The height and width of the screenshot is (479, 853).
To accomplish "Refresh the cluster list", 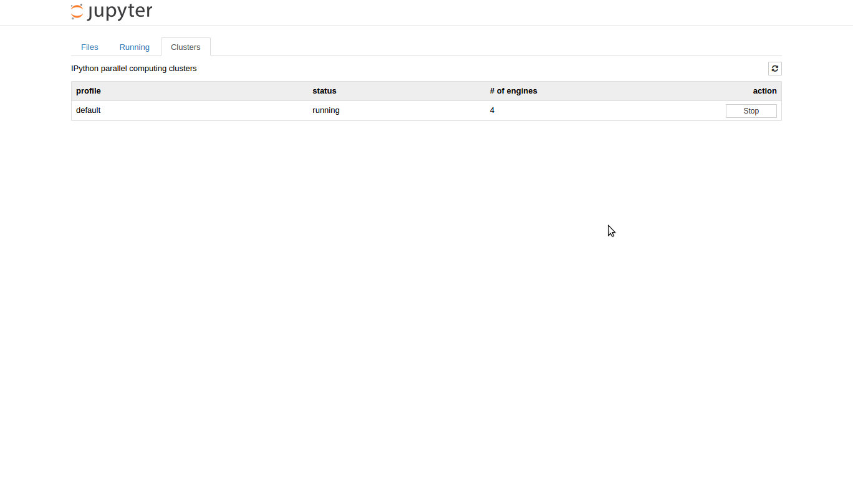I will click(774, 69).
